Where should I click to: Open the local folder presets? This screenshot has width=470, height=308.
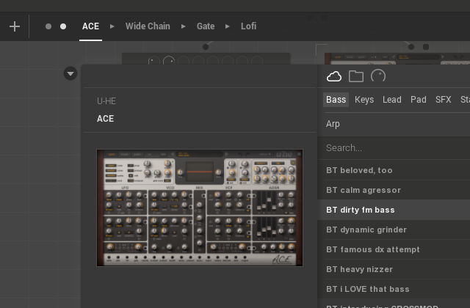click(356, 76)
